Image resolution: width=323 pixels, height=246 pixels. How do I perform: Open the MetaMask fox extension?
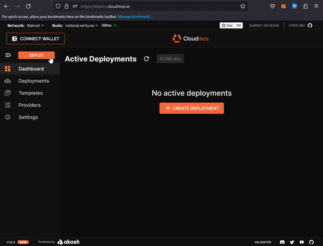pyautogui.click(x=283, y=6)
